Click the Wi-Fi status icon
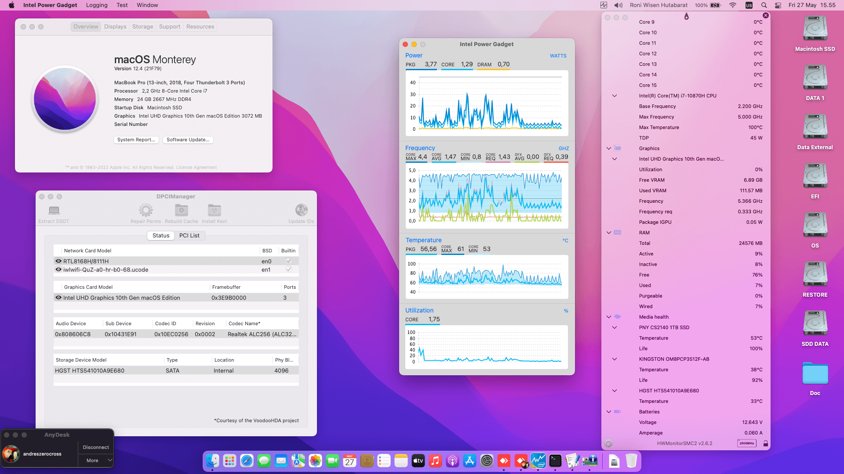Image resolution: width=844 pixels, height=474 pixels. coord(732,5)
